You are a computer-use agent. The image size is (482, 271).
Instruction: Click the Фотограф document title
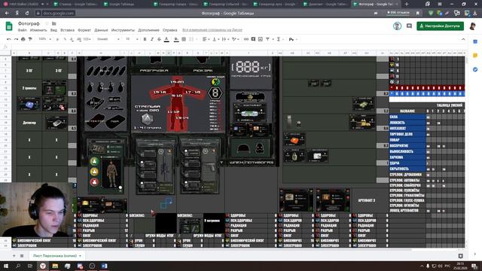tap(29, 23)
